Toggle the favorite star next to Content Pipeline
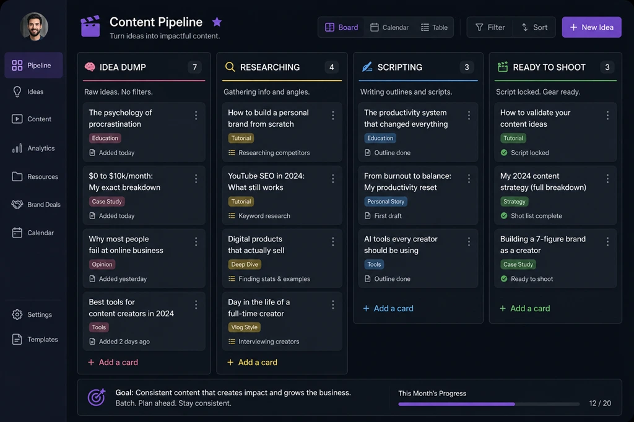The image size is (634, 422). [x=217, y=22]
